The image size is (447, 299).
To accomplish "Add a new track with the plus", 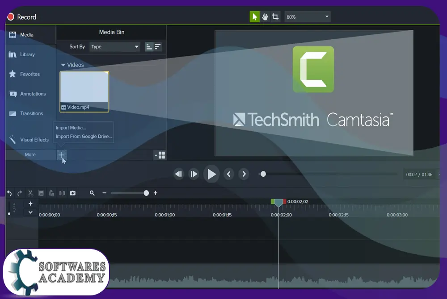I will click(30, 203).
